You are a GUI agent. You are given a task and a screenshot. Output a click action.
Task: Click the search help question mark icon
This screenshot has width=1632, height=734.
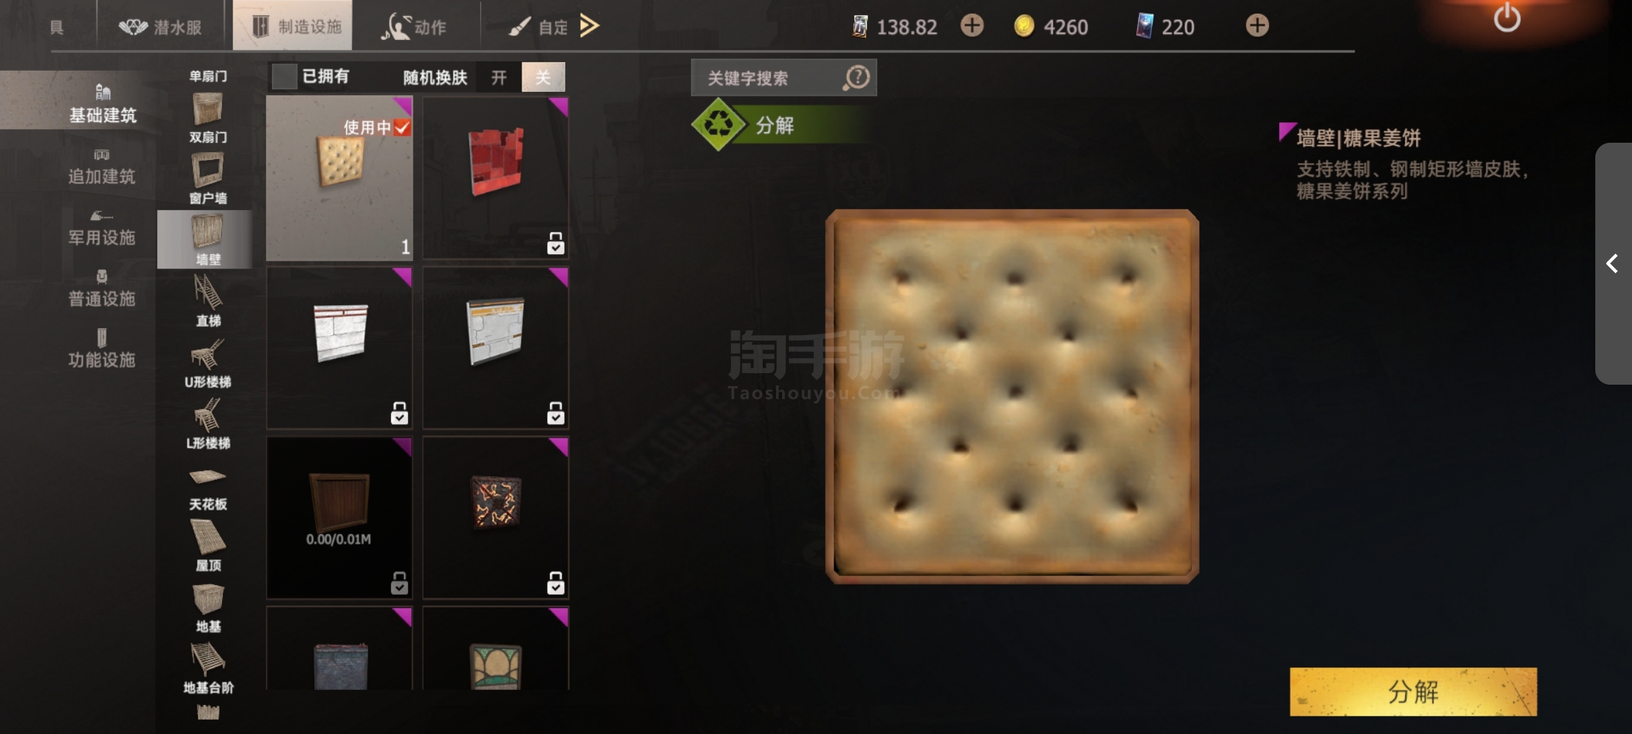click(857, 77)
